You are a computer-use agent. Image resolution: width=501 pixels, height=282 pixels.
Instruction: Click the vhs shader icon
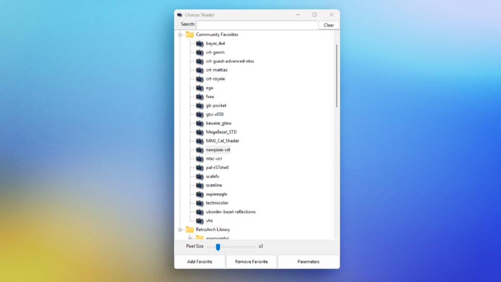point(200,221)
